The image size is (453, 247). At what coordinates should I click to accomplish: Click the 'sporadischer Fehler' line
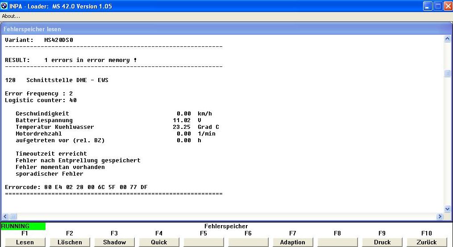(x=50, y=174)
